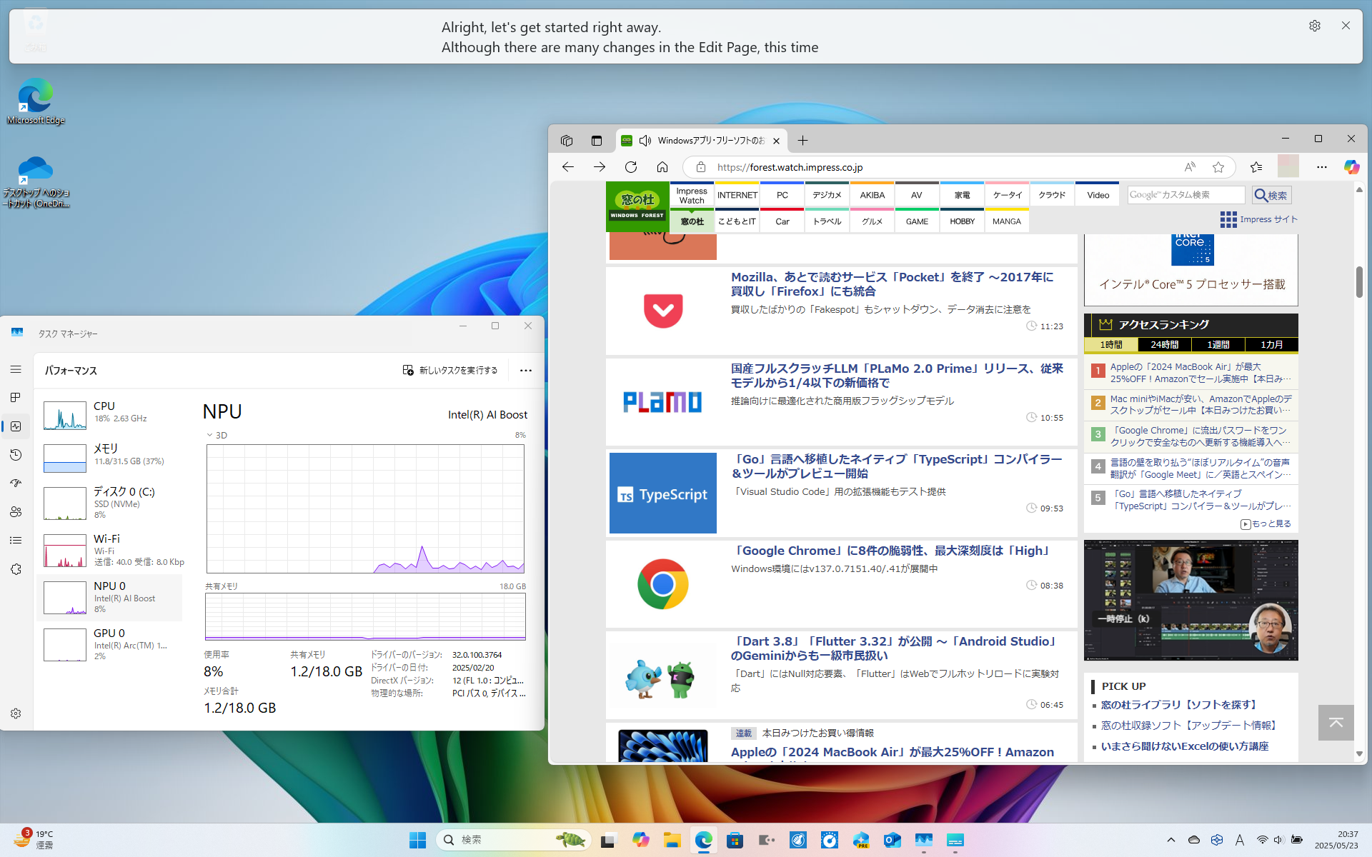Mute the tab audio speaker icon
Screen dimensions: 1372x857
pos(645,141)
